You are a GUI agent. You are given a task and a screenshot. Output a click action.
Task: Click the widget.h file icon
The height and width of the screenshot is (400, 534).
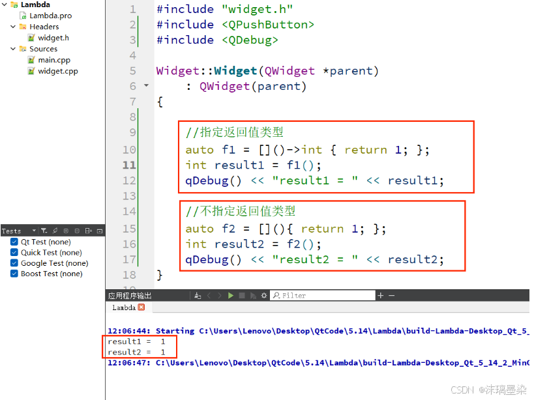click(x=31, y=38)
